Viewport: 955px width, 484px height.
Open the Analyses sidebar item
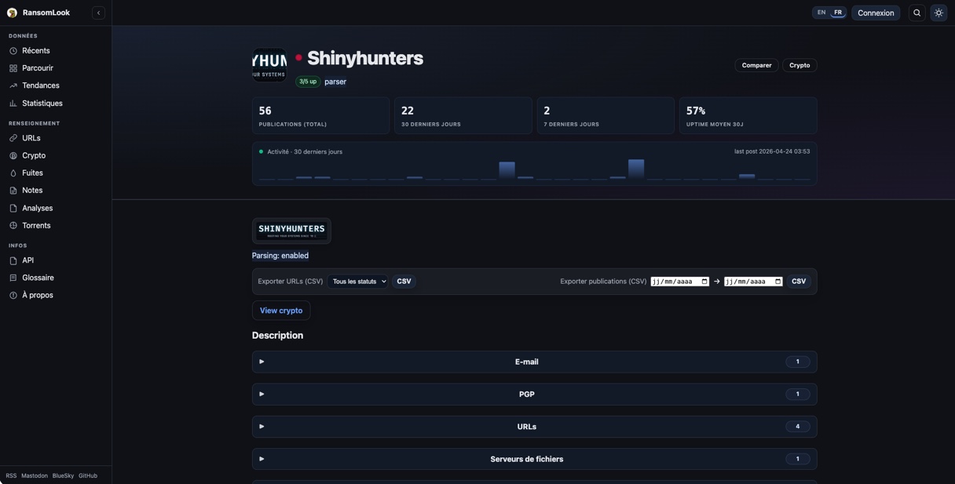click(x=37, y=208)
